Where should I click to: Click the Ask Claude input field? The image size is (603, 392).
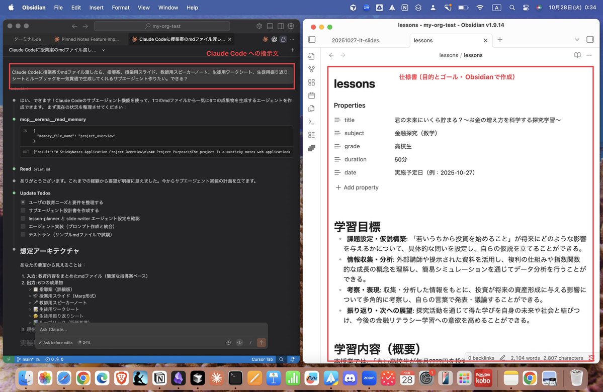151,329
